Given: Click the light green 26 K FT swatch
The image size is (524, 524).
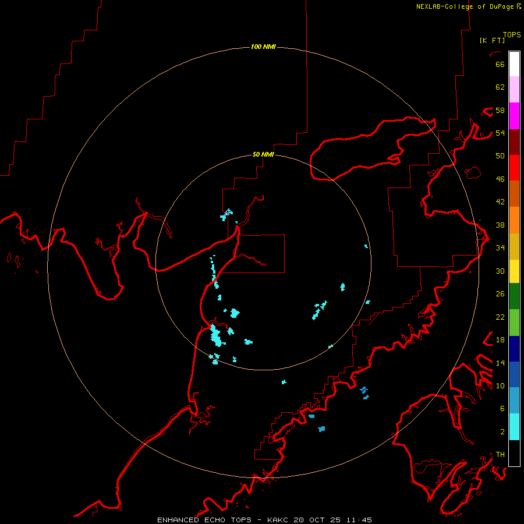Looking at the screenshot, I should tap(514, 323).
